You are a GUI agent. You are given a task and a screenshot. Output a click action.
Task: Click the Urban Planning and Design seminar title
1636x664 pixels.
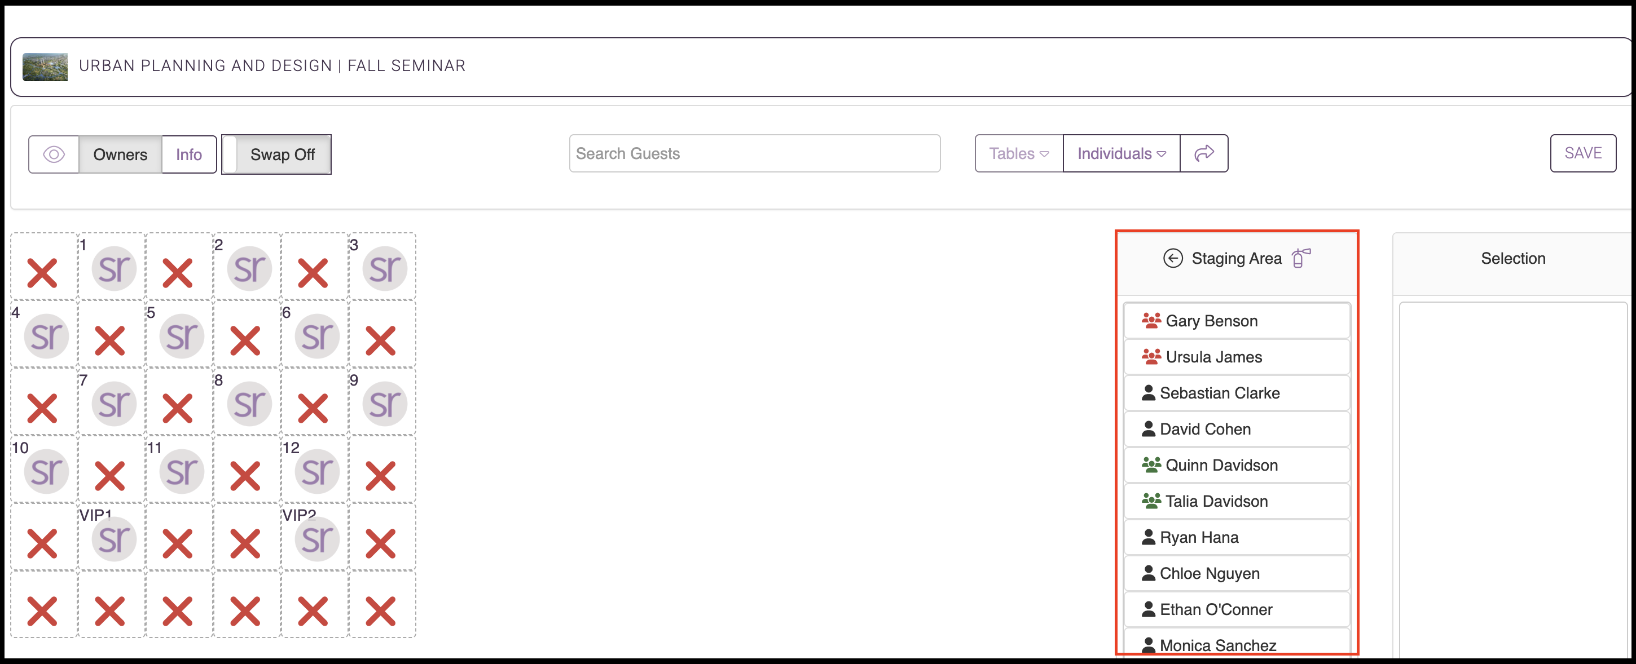tap(272, 66)
